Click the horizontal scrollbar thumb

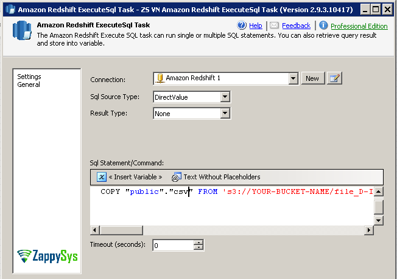pos(121,230)
